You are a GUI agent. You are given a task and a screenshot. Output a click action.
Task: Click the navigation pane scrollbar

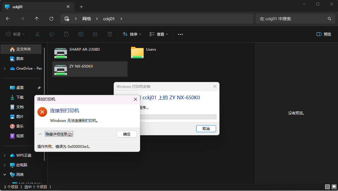pos(44,104)
